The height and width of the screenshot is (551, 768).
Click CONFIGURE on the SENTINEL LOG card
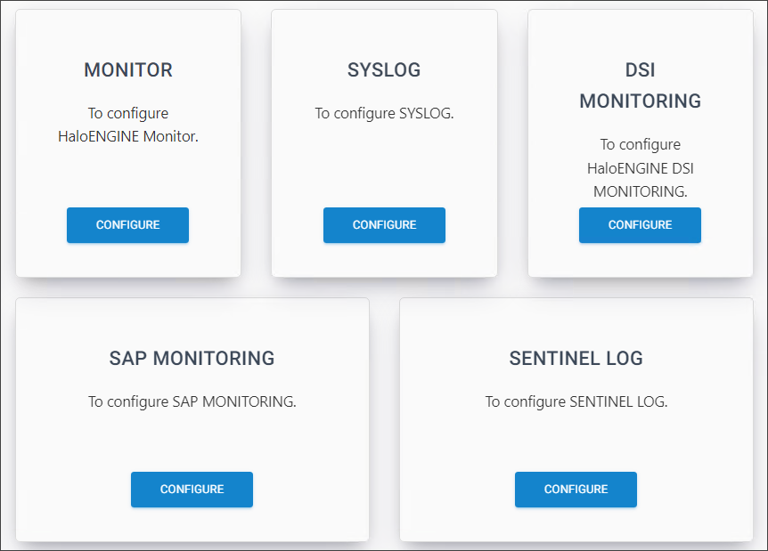coord(576,490)
